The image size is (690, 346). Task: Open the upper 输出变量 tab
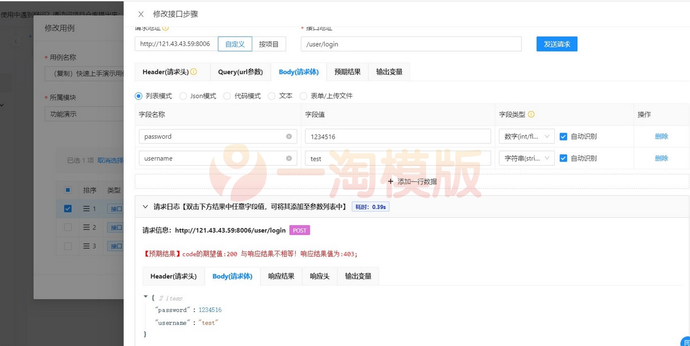(389, 72)
